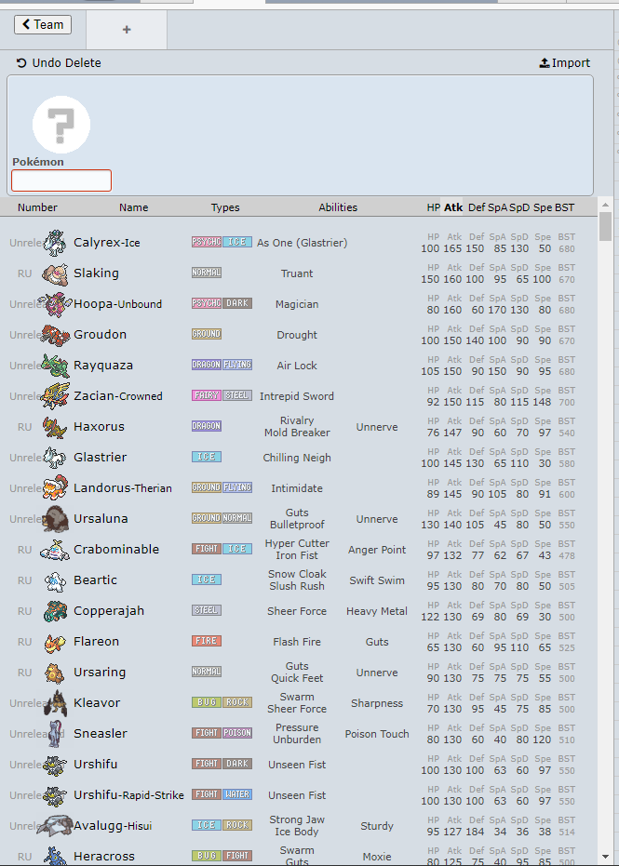This screenshot has width=619, height=866.
Task: Click Crabominable's Anger Point ability
Action: click(377, 550)
